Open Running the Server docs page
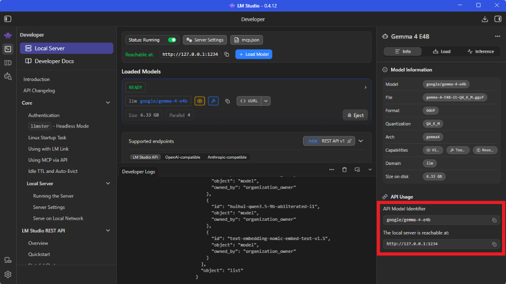 (53, 196)
